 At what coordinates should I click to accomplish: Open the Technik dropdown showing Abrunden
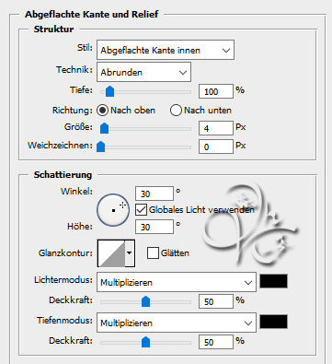tap(143, 72)
